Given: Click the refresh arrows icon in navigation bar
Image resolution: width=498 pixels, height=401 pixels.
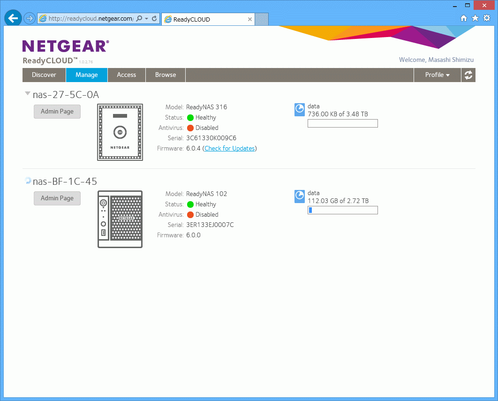Looking at the screenshot, I should tap(468, 75).
